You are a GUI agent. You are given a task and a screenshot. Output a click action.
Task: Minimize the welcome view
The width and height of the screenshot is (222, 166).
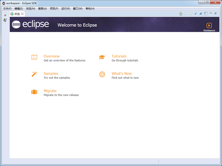coord(211,13)
